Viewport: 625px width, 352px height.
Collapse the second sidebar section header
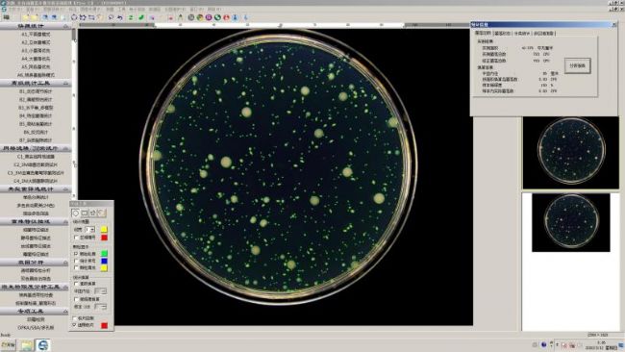click(36, 84)
